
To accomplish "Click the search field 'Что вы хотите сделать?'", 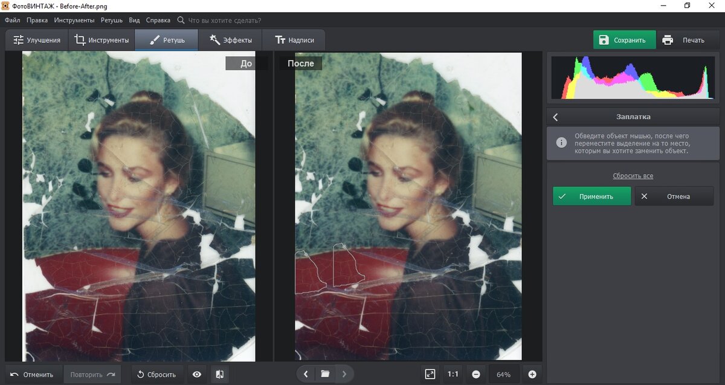I will tap(225, 20).
